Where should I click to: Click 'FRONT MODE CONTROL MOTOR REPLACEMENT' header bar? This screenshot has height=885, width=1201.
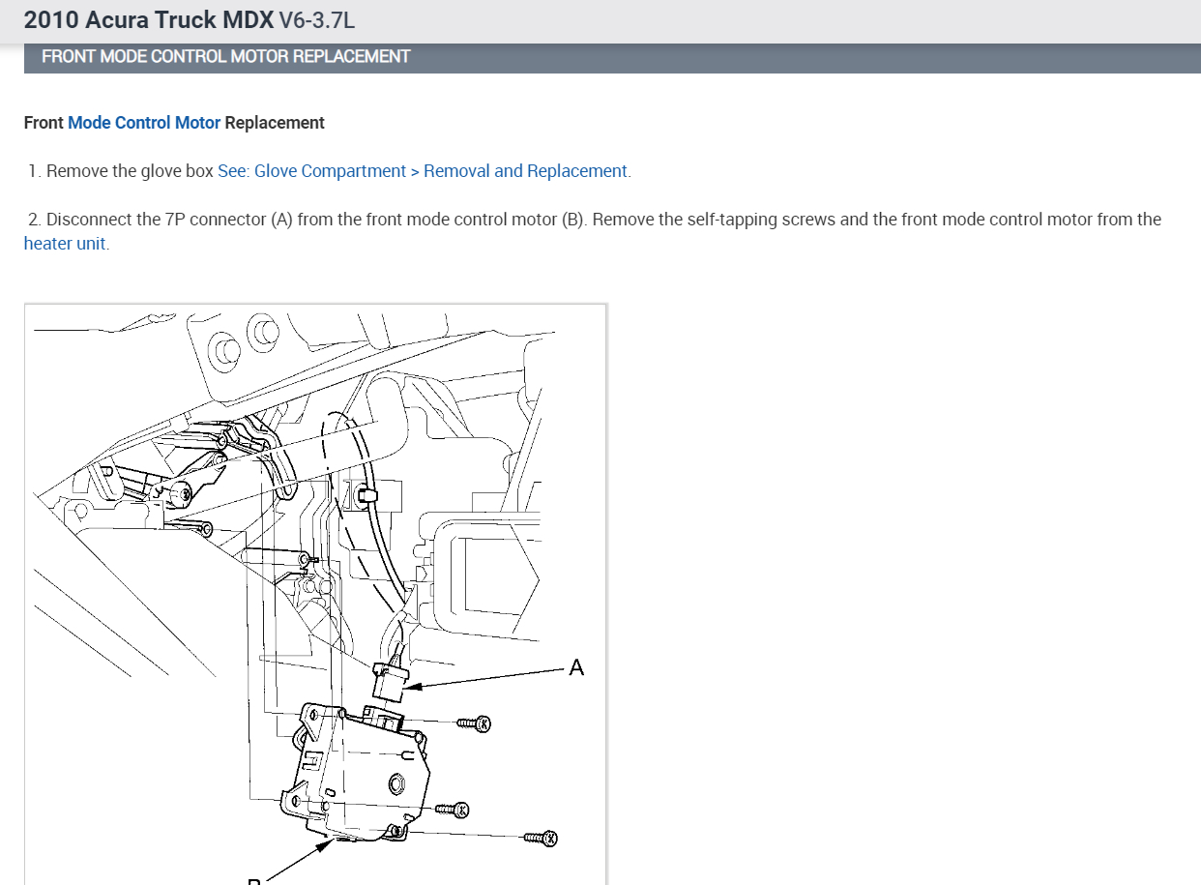coord(612,57)
